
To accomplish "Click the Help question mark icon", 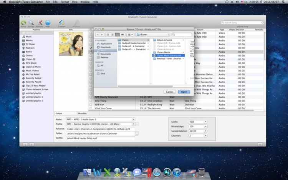I will click(x=48, y=23).
